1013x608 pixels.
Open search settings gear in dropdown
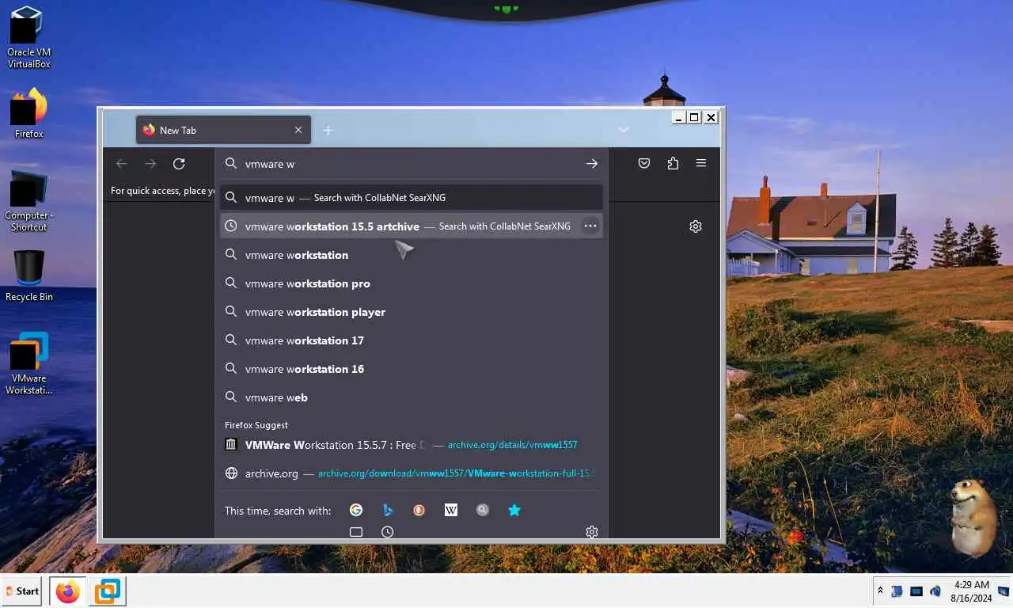[591, 532]
